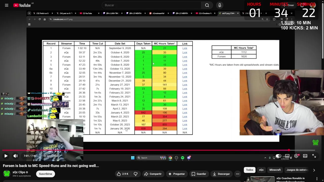Enter fullscreen mode

(314, 156)
